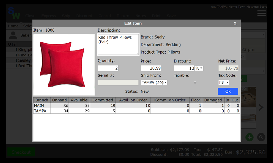The width and height of the screenshot is (273, 163).
Task: Click the Damaged column header
Action: pos(213,100)
